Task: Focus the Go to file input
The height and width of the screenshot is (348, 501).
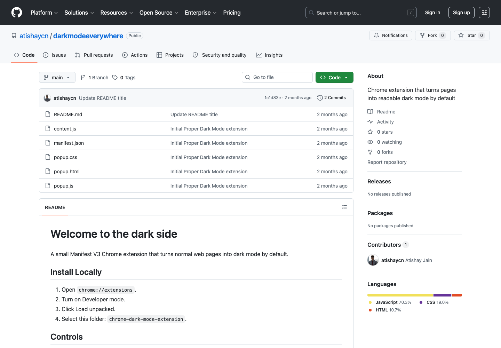Action: [277, 77]
